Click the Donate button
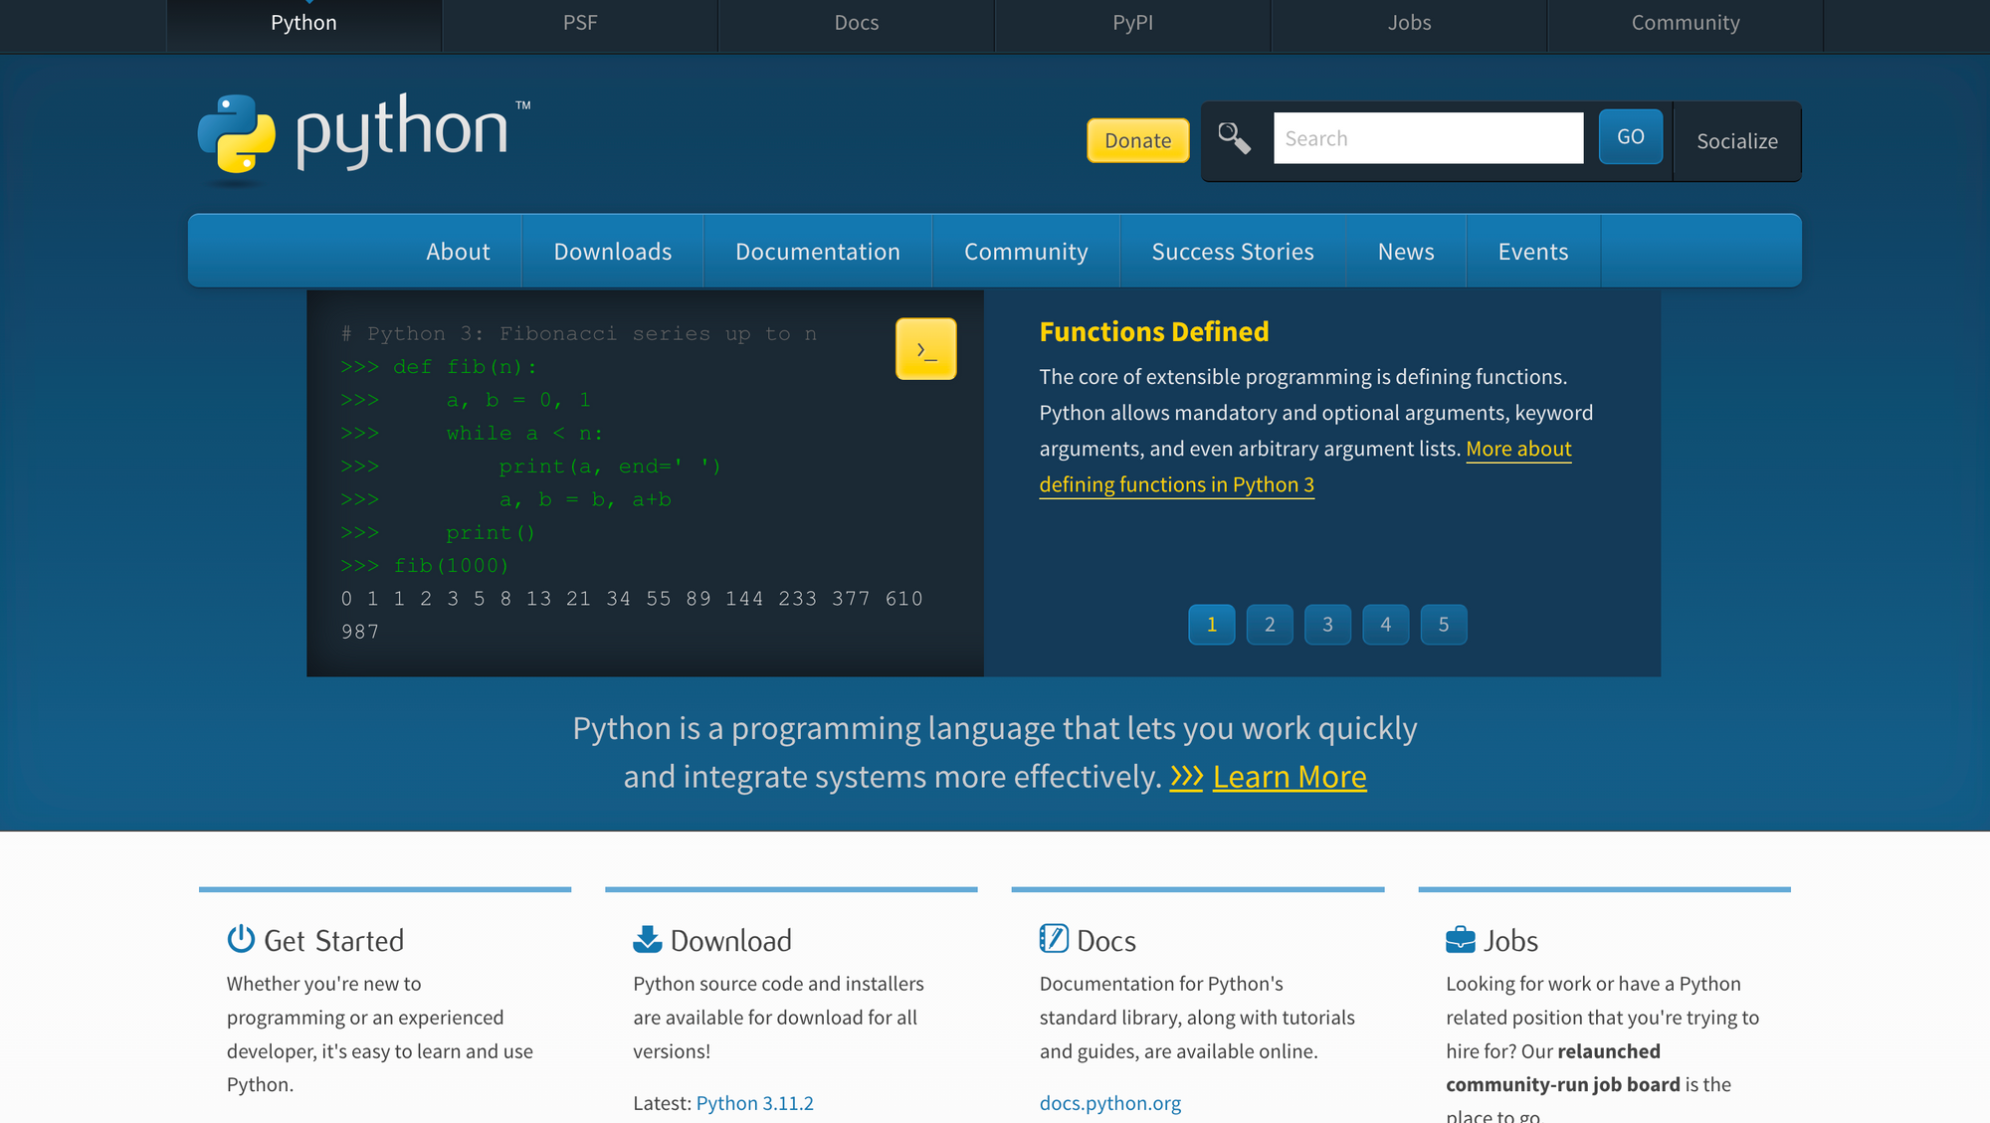The width and height of the screenshot is (1990, 1123). [1138, 139]
